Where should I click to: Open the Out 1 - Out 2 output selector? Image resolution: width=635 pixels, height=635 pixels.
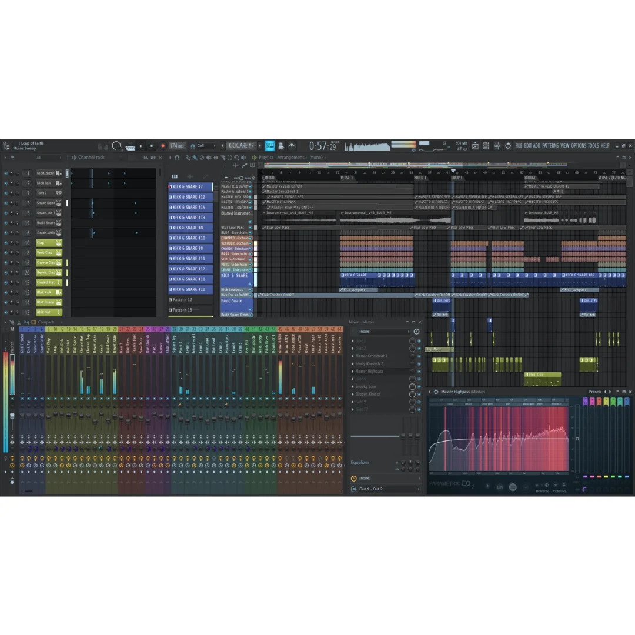pos(381,489)
